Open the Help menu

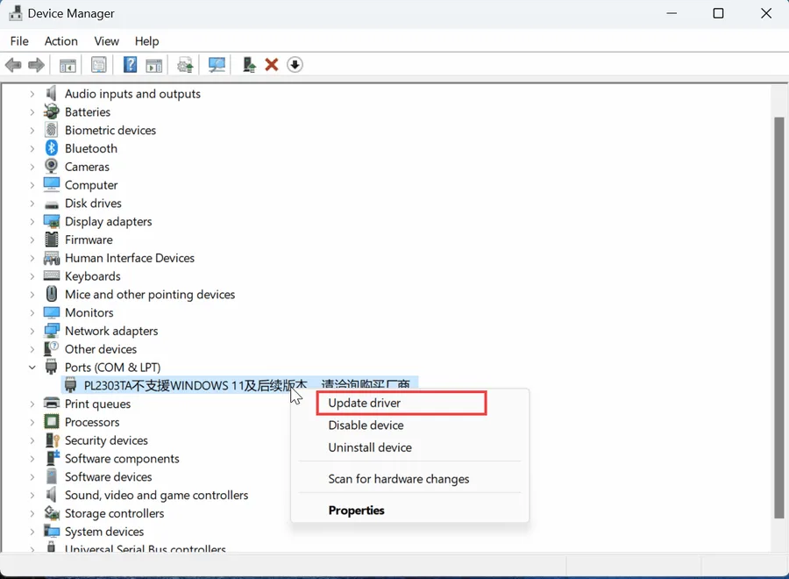click(147, 41)
